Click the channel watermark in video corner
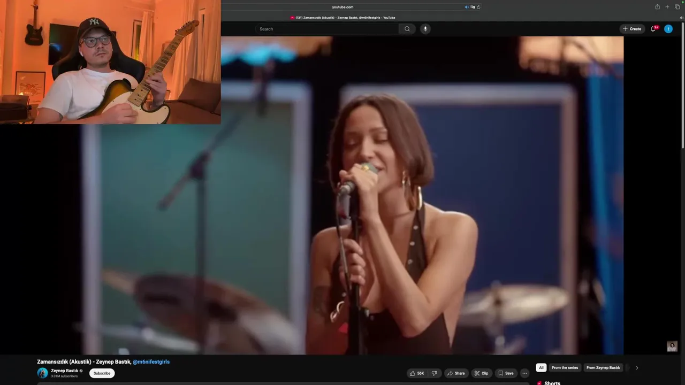This screenshot has height=385, width=685. click(x=672, y=346)
